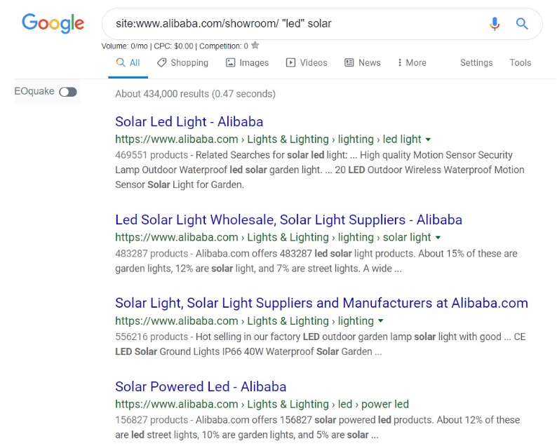Click the voice search microphone icon
Image resolution: width=557 pixels, height=446 pixels.
pos(495,24)
